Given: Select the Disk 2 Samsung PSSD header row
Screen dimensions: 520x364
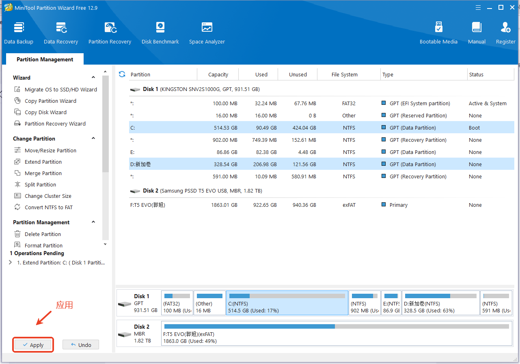Looking at the screenshot, I should click(321, 191).
